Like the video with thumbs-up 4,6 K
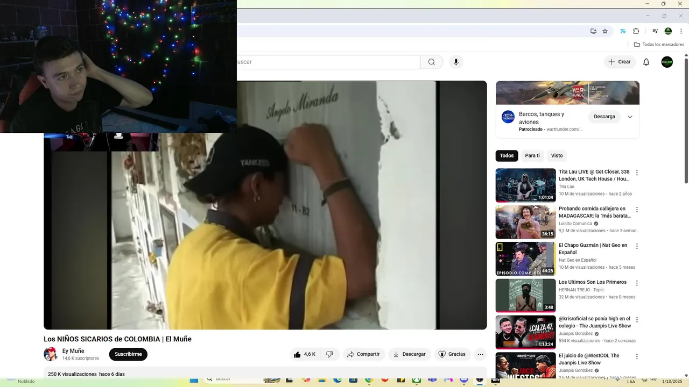This screenshot has height=387, width=689. 304,354
